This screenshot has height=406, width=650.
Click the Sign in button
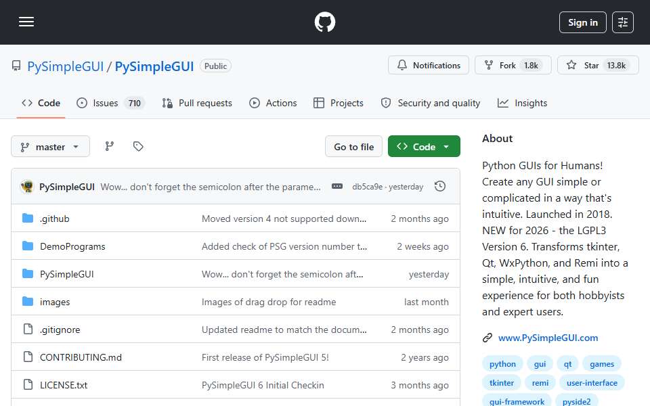coord(582,22)
